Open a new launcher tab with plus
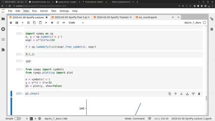Screen dimensions: 215x121 [x=178, y=17]
